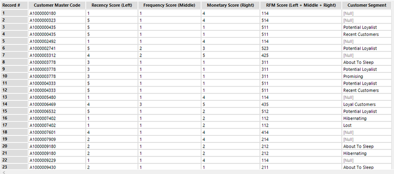
Task: Click row header for record 7
Action: (14, 55)
